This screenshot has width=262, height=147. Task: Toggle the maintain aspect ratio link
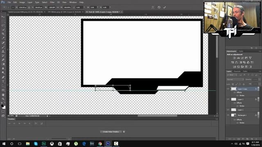click(58, 7)
